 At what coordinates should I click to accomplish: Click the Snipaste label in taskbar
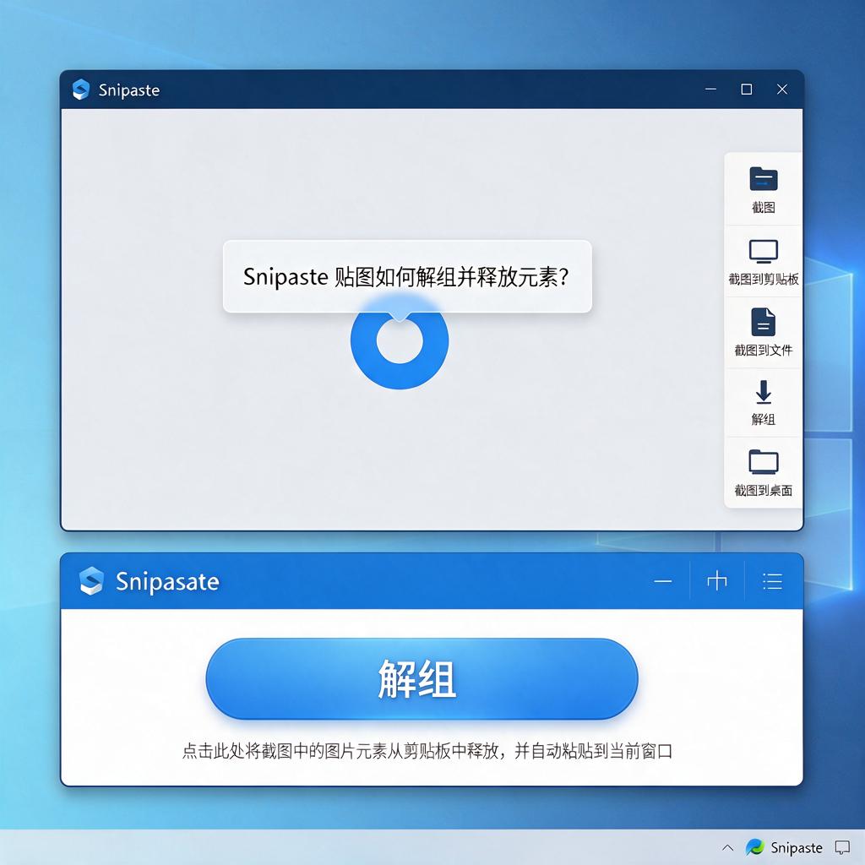797,848
